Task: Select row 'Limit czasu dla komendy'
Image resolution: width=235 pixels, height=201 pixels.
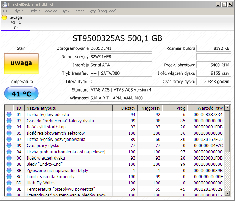Action: pos(115,176)
